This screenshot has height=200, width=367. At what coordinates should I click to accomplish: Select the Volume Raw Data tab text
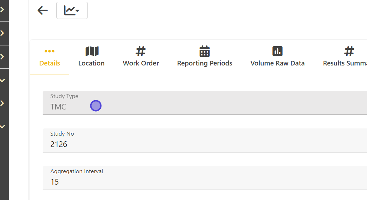pyautogui.click(x=277, y=63)
